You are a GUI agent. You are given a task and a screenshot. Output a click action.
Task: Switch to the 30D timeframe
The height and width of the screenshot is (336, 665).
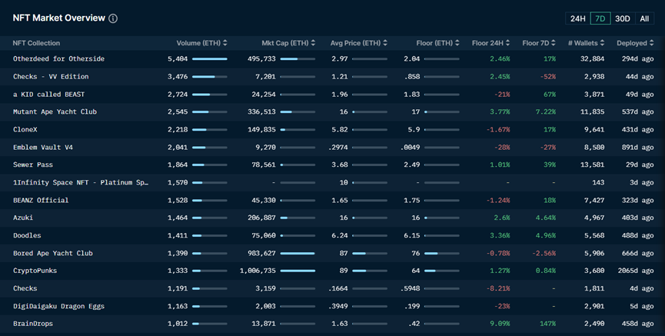pyautogui.click(x=623, y=18)
